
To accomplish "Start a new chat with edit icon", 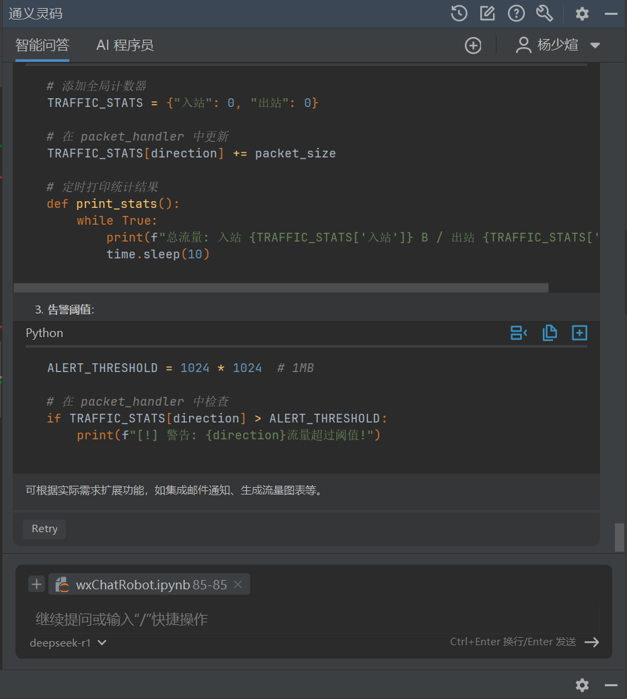I will (x=488, y=13).
